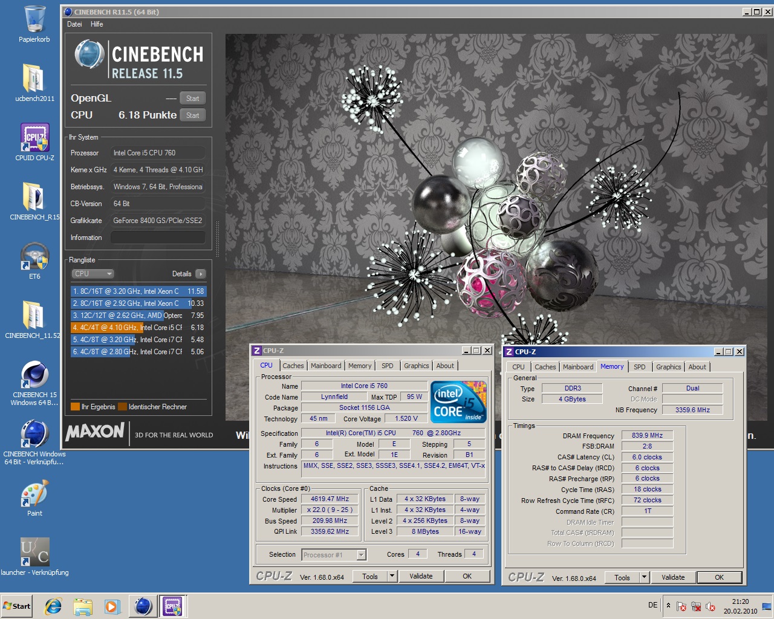Select ranking entry 8C/16T @ 2.92 GHz

click(138, 303)
